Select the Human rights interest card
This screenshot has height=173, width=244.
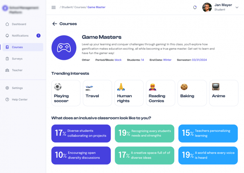pyautogui.click(x=129, y=93)
